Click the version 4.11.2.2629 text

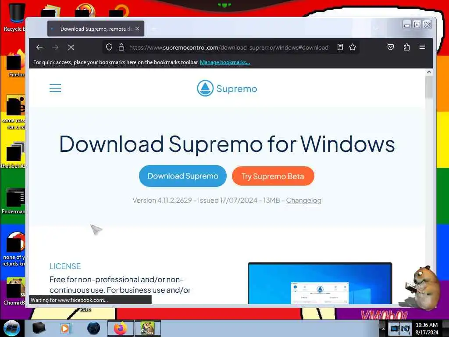pyautogui.click(x=162, y=200)
